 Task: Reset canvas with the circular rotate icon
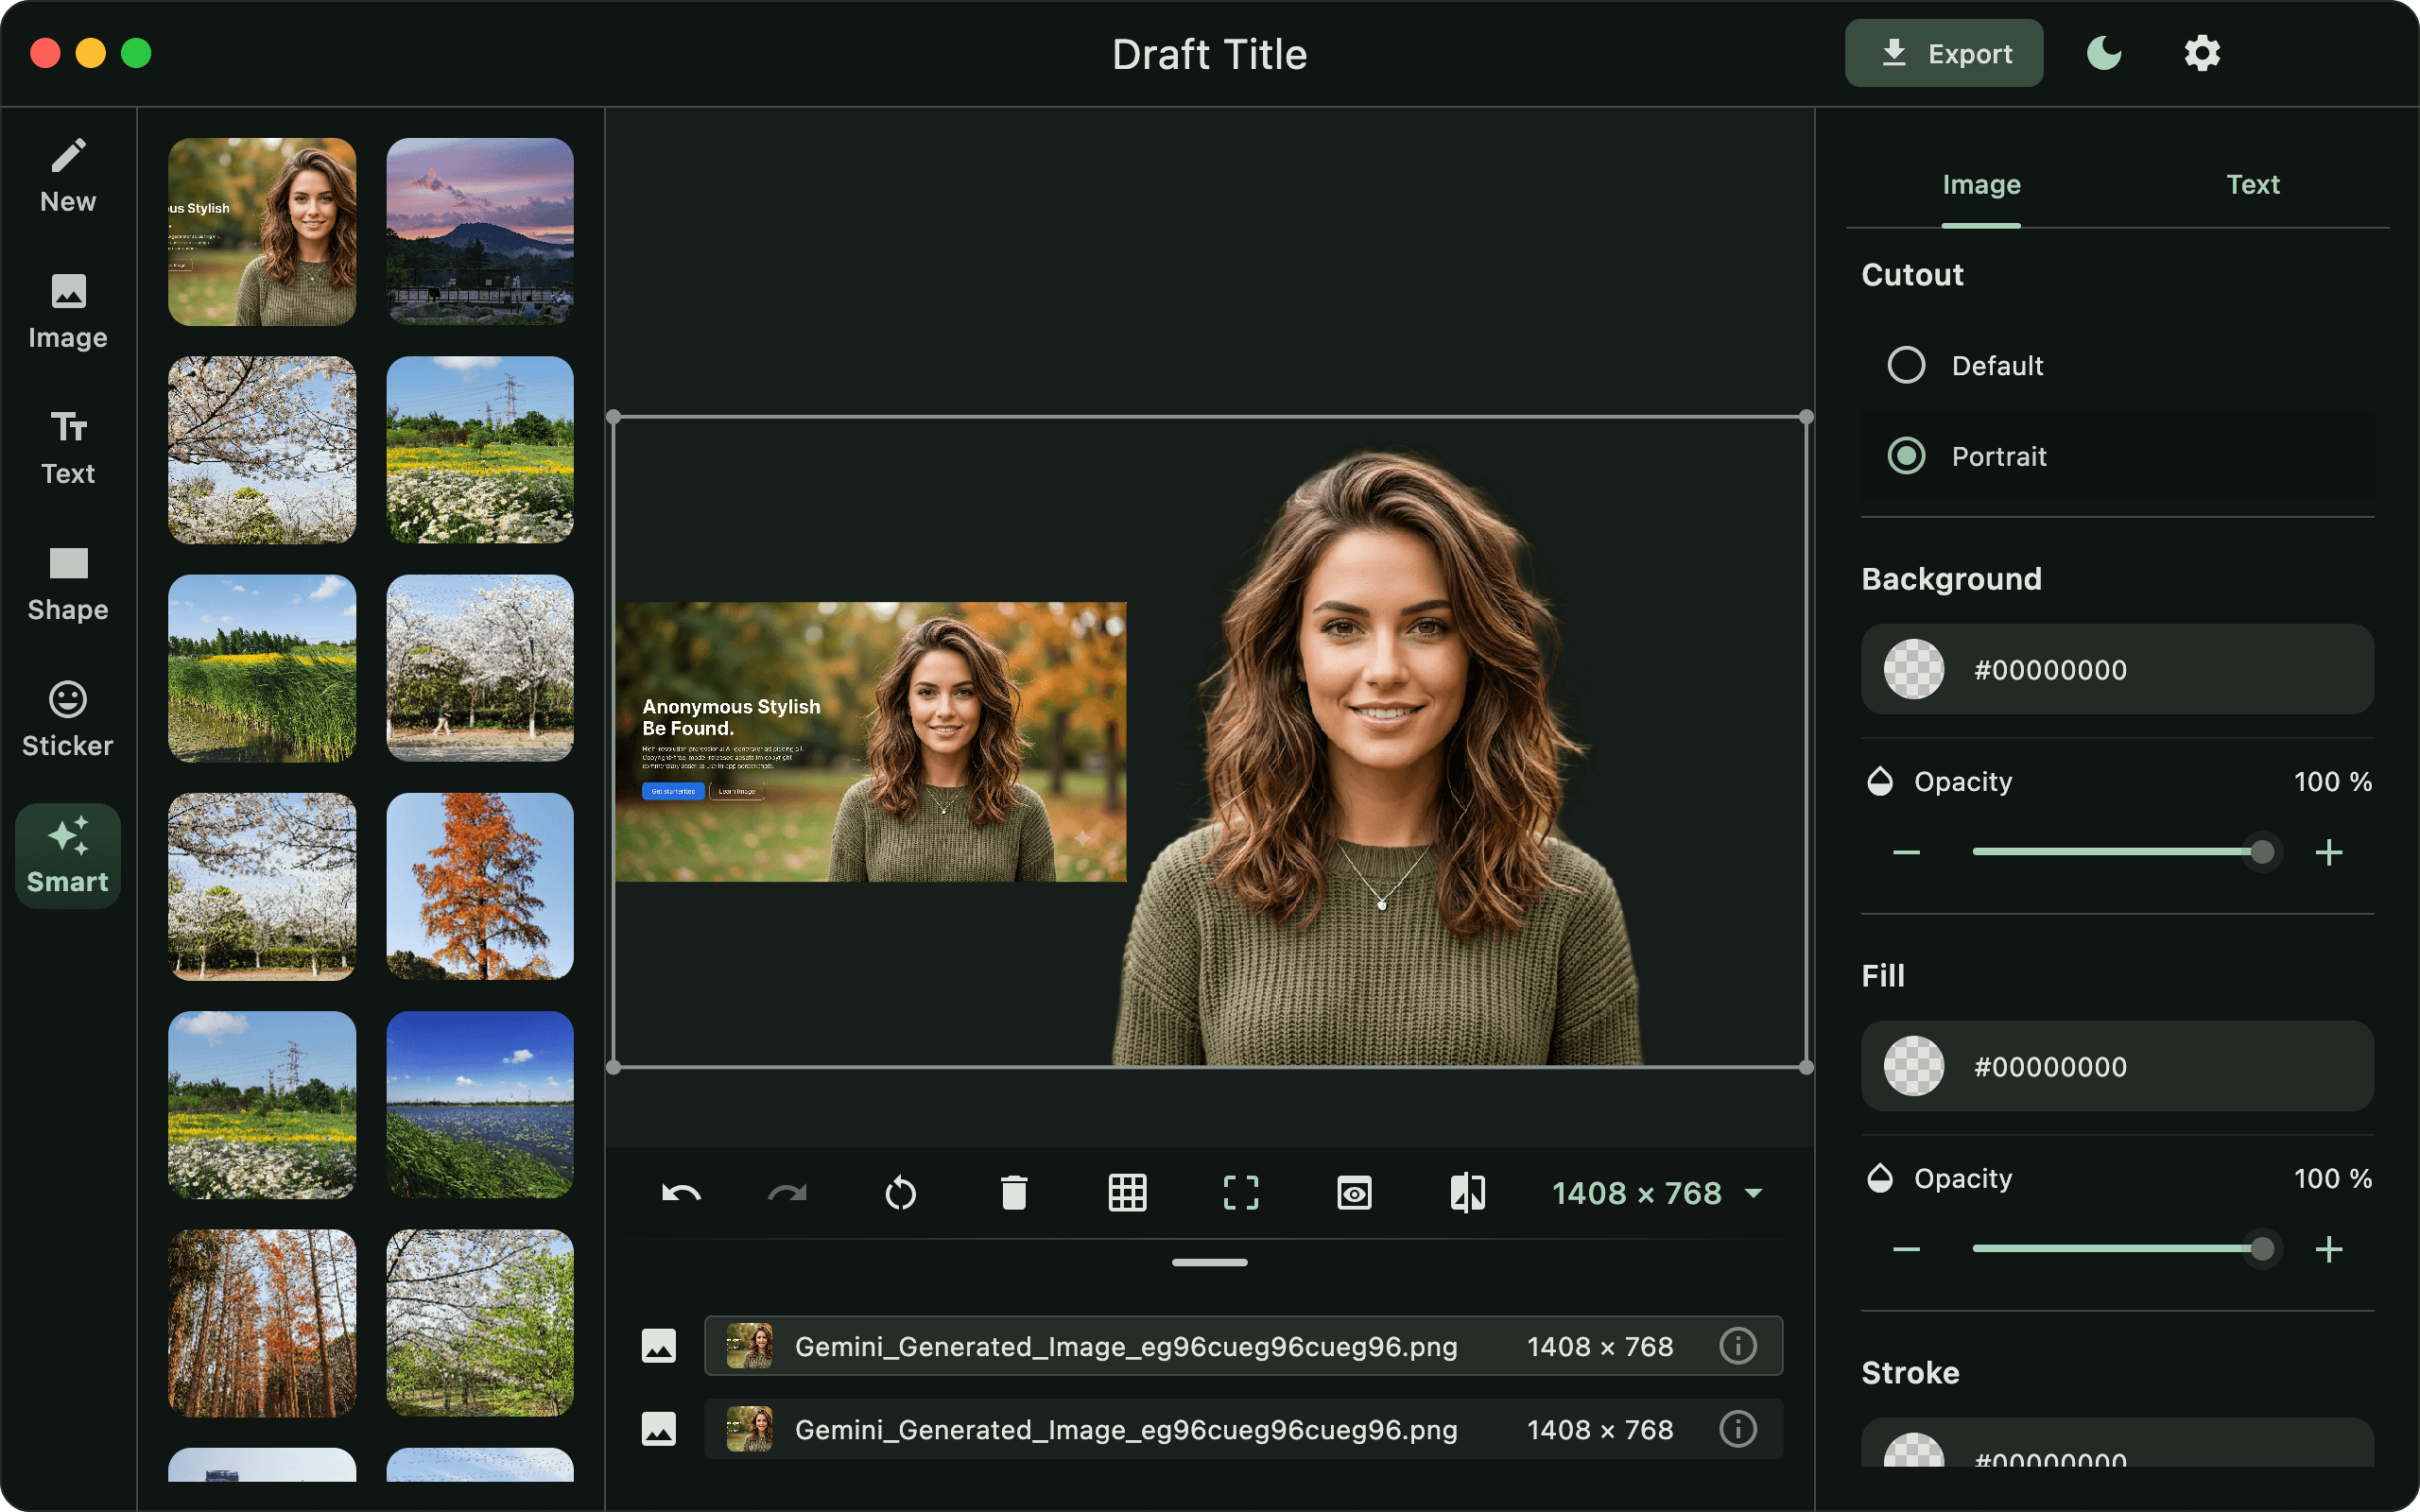coord(900,1193)
